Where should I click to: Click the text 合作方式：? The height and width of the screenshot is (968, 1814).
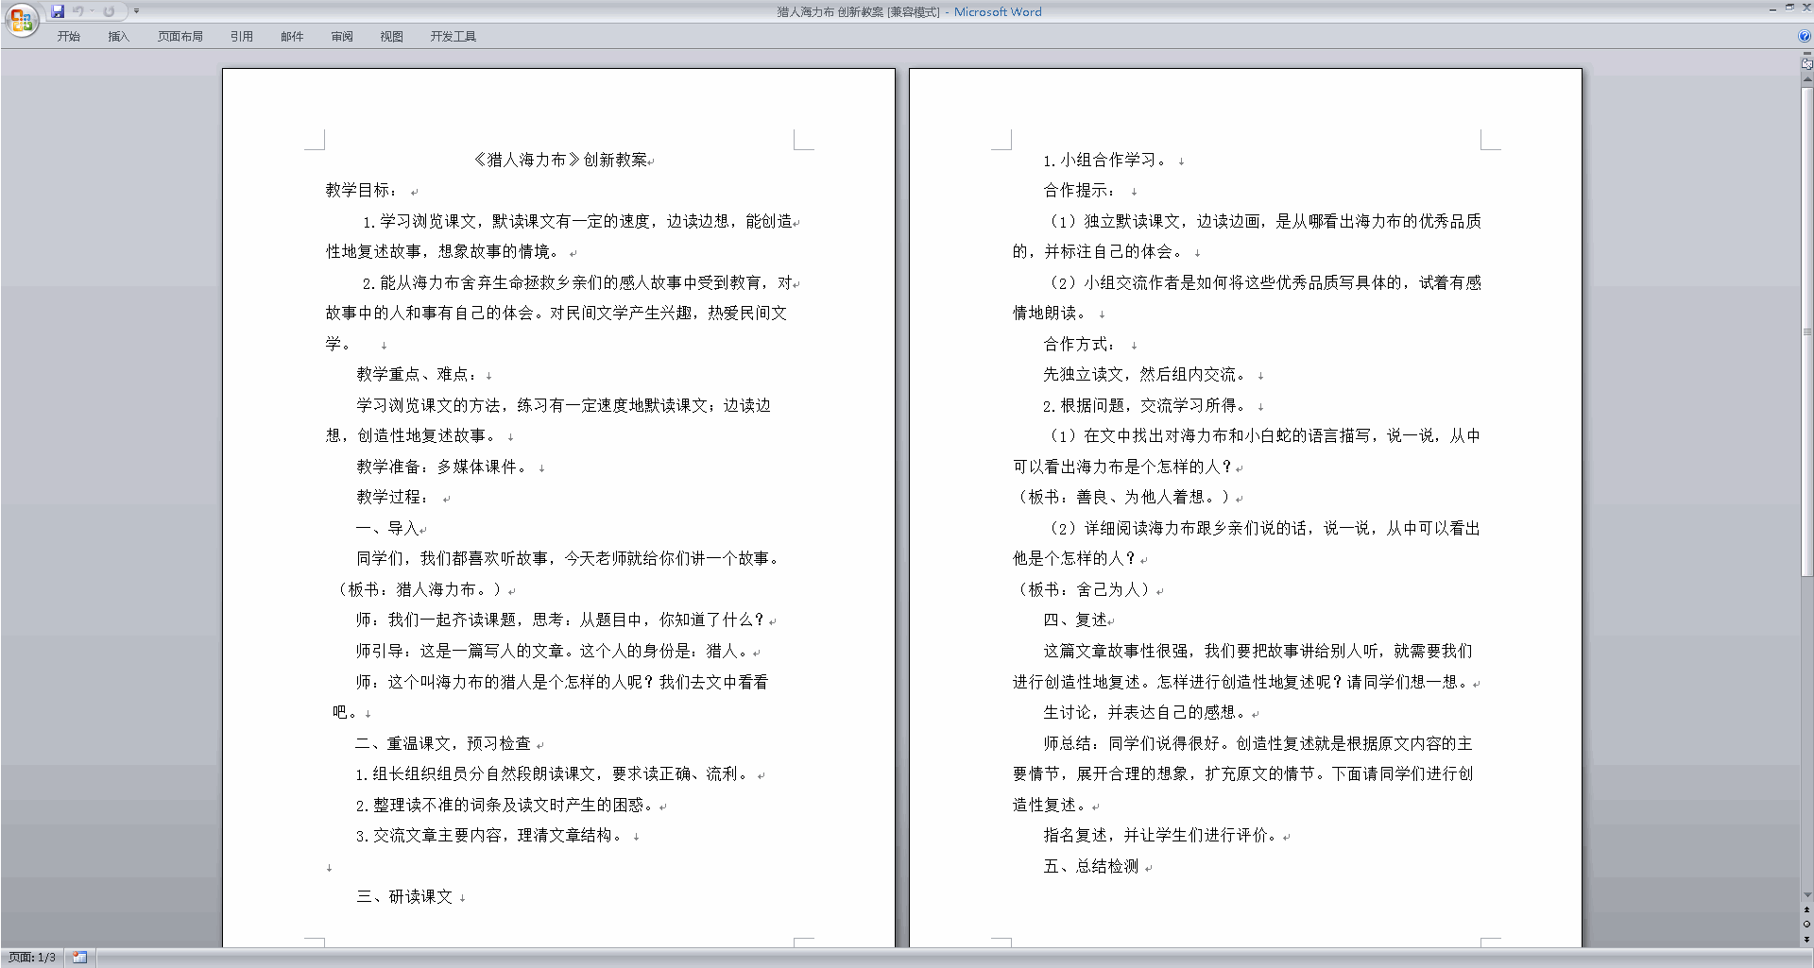pos(1081,344)
